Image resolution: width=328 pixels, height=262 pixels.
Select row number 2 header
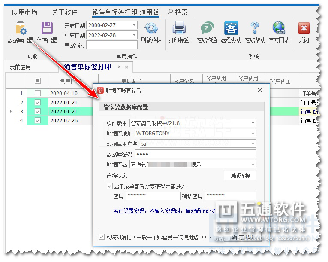pyautogui.click(x=16, y=102)
